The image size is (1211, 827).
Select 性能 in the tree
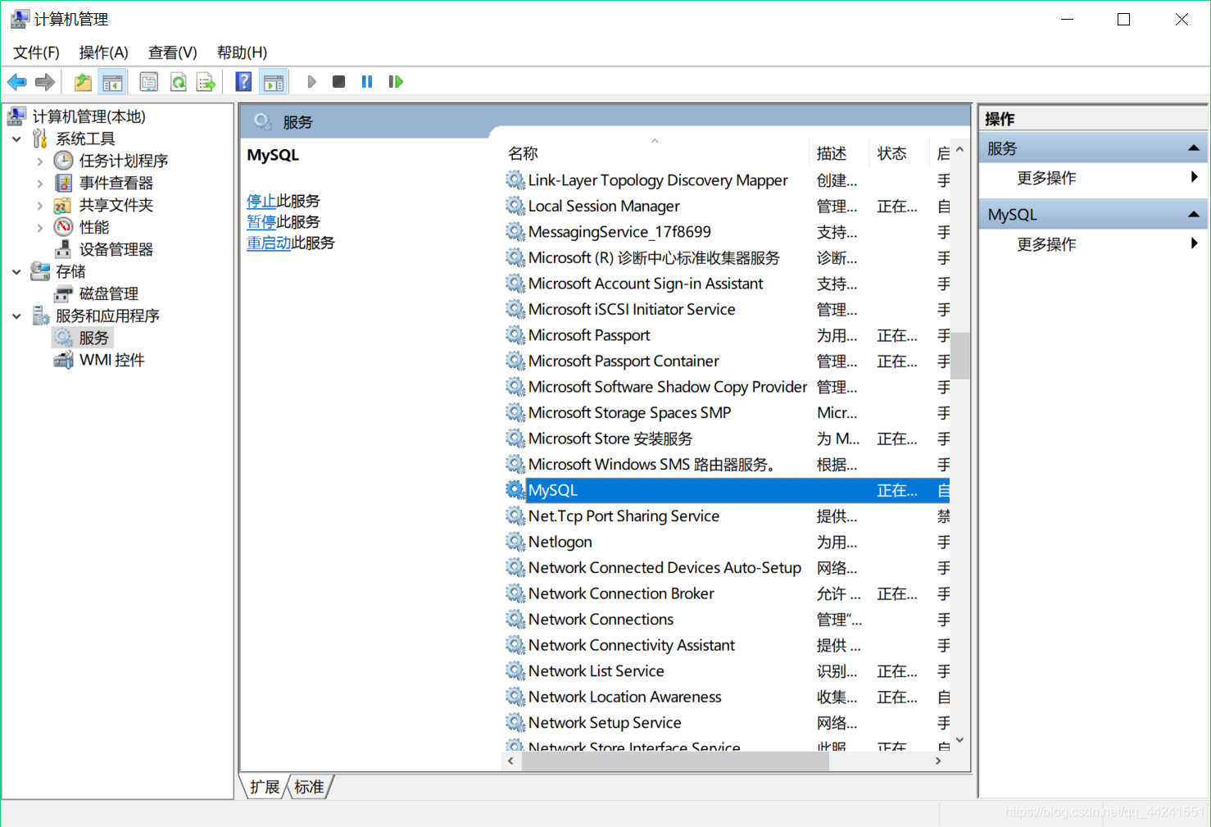pyautogui.click(x=94, y=227)
